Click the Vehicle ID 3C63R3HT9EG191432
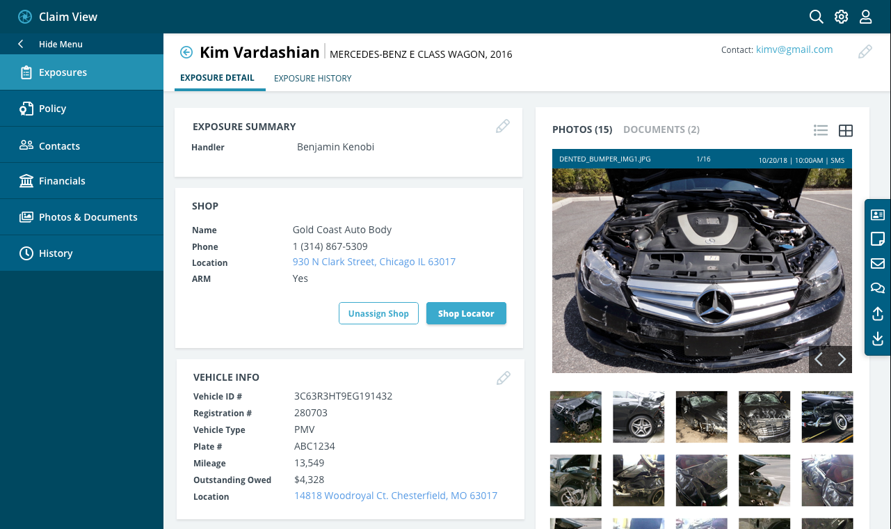This screenshot has height=529, width=891. point(344,396)
